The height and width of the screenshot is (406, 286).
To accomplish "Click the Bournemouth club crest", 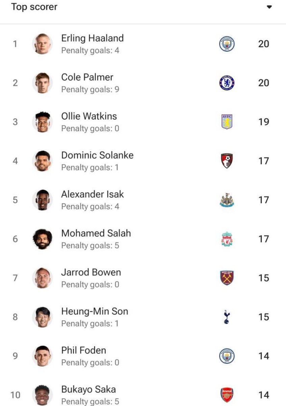I will [x=227, y=161].
